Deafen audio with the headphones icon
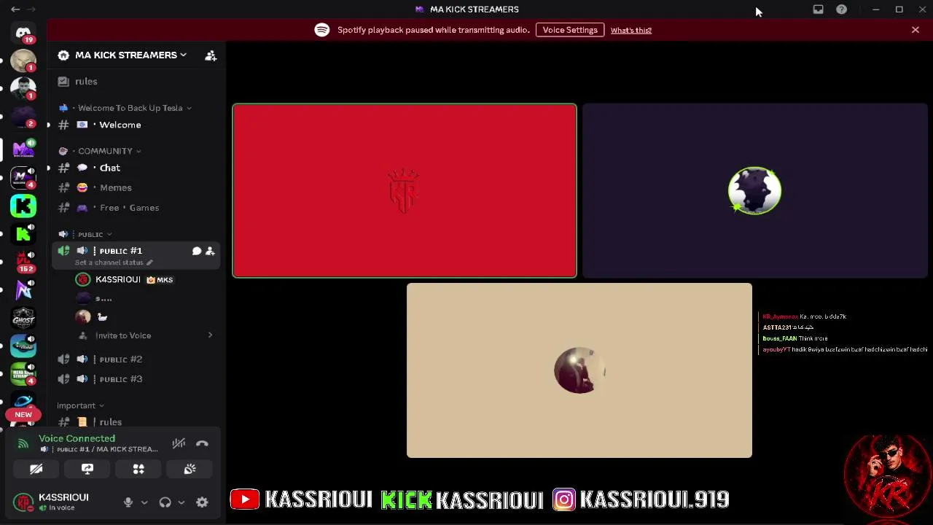 [x=165, y=502]
